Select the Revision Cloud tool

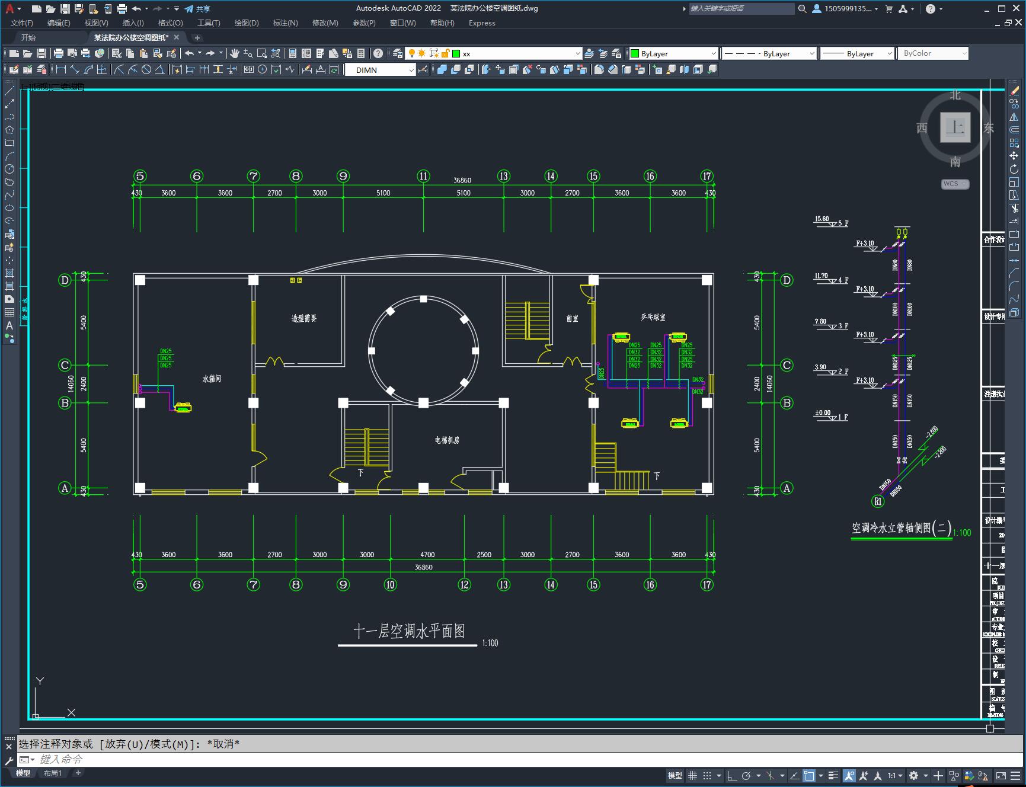9,182
